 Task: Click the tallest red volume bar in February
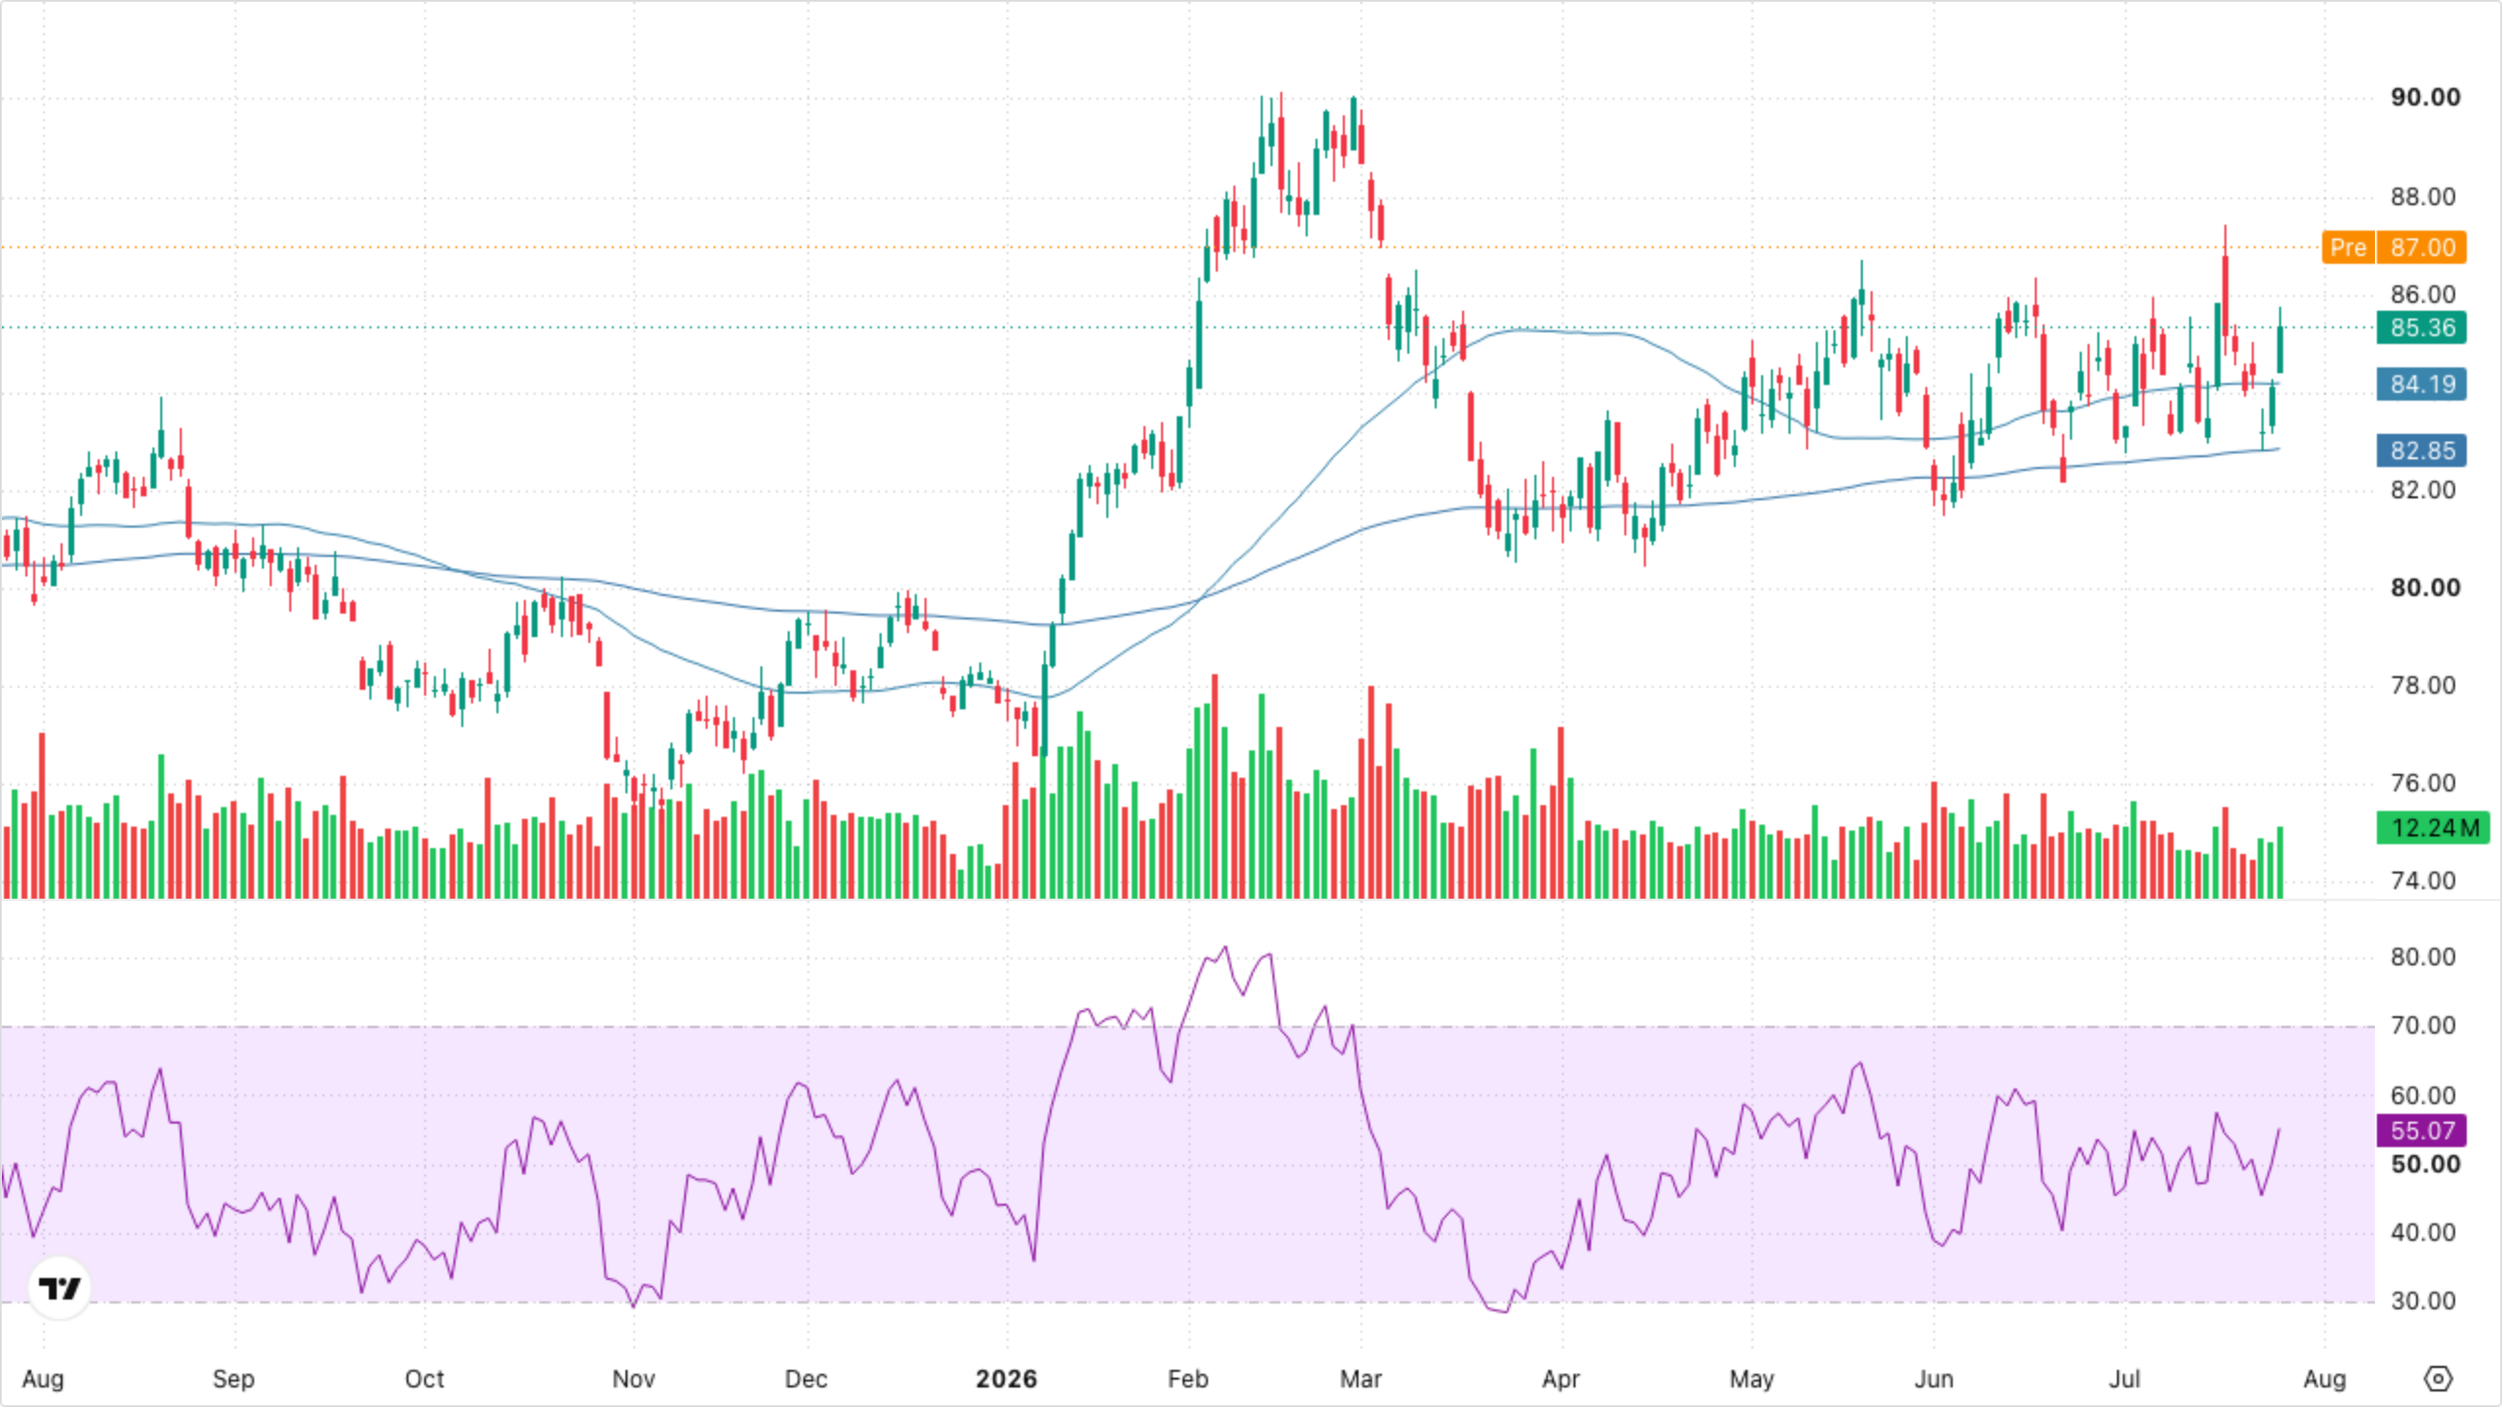pyautogui.click(x=1215, y=786)
